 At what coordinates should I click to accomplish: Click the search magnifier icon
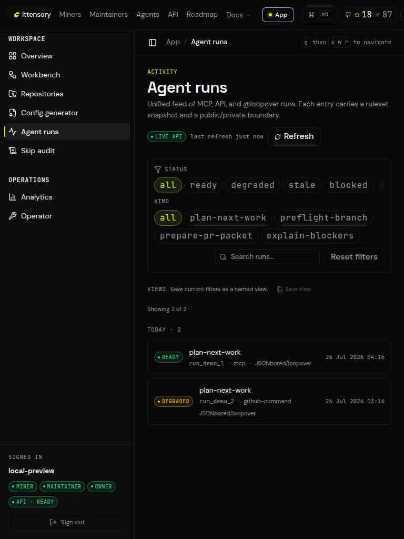pos(223,257)
